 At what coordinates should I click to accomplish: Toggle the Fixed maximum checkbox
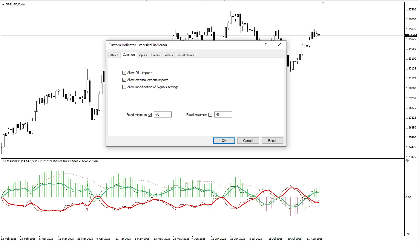pyautogui.click(x=210, y=115)
